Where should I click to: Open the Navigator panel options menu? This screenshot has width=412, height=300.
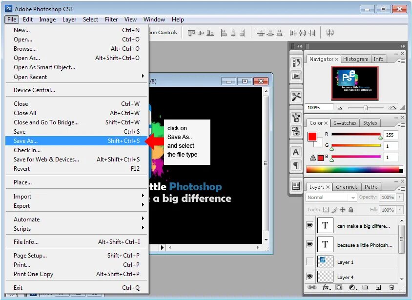[401, 61]
